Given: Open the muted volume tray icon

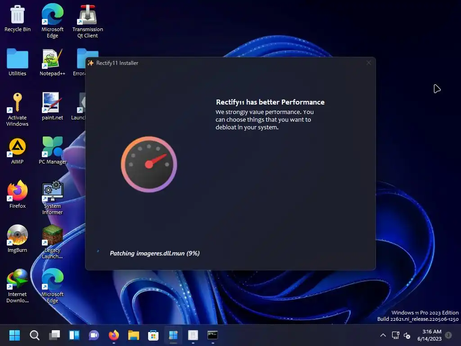Looking at the screenshot, I should pyautogui.click(x=407, y=335).
